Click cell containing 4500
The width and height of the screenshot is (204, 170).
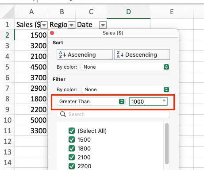tap(31, 67)
